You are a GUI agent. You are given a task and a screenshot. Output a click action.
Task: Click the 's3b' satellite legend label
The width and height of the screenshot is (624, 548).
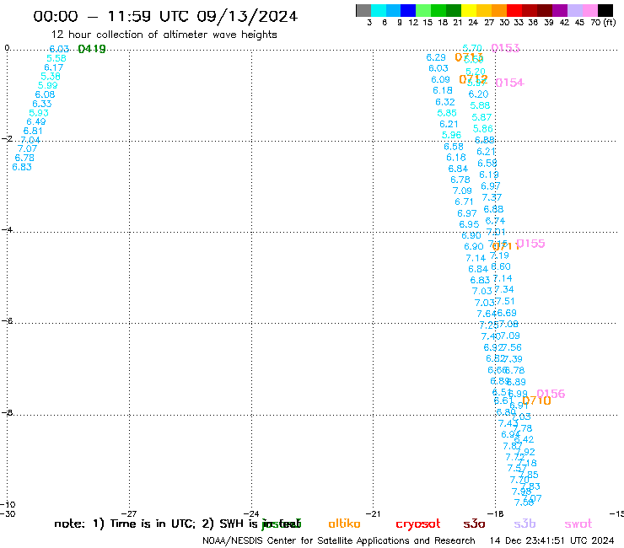pos(524,524)
